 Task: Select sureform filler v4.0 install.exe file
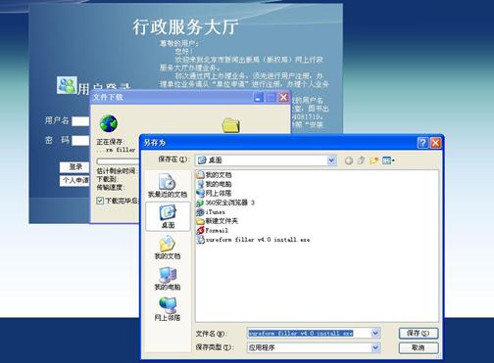click(x=253, y=240)
